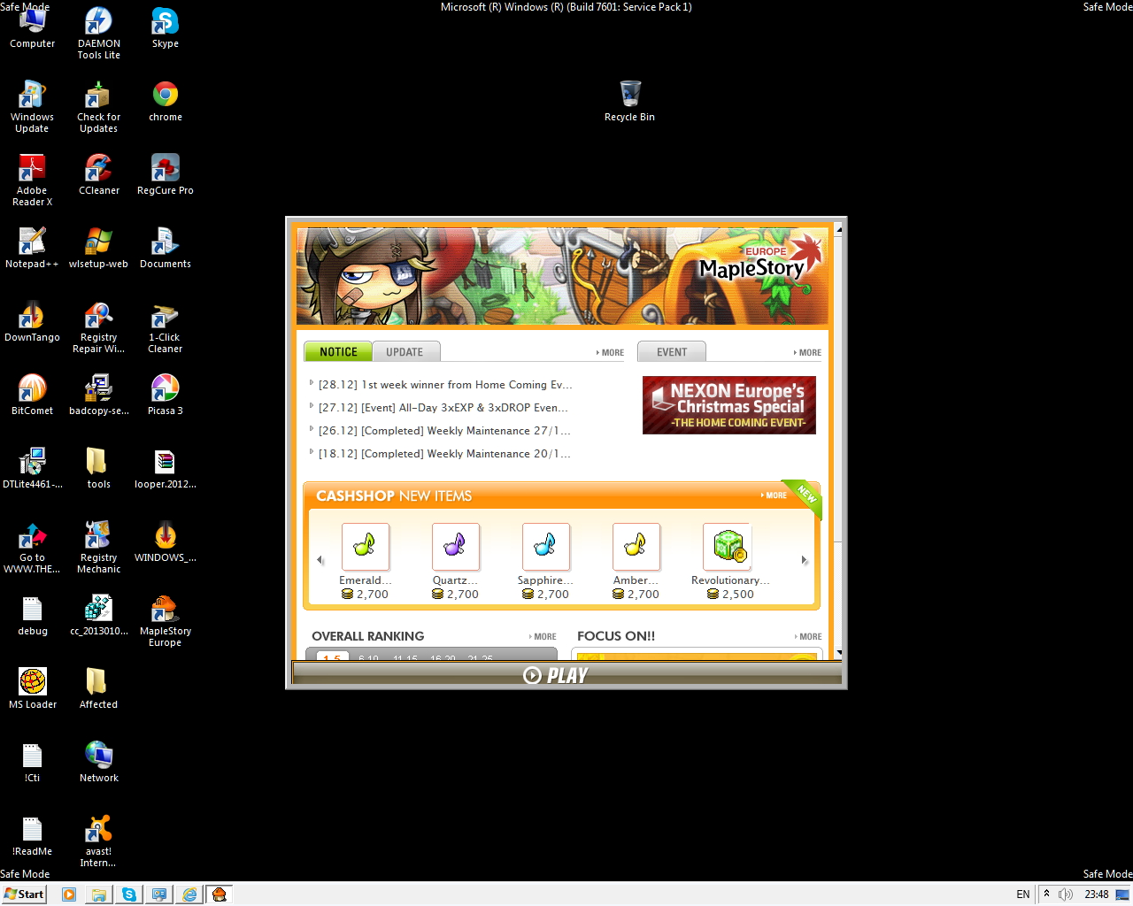Launch MapleStory Europe desktop shortcut
The width and height of the screenshot is (1133, 906).
click(x=165, y=621)
